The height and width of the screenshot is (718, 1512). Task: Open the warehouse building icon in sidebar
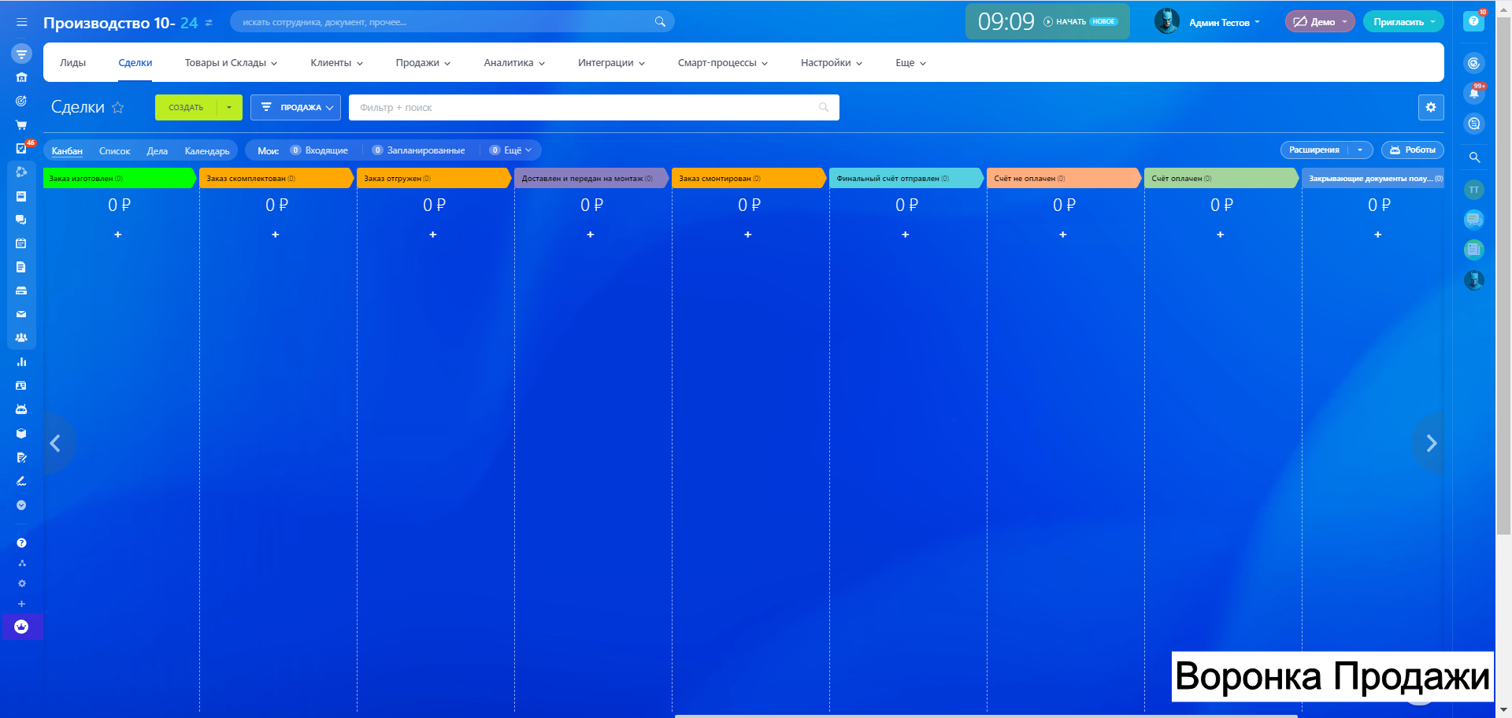pyautogui.click(x=21, y=77)
